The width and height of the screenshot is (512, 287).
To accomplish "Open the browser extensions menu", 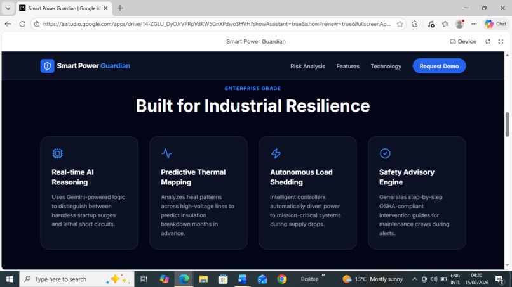I will [414, 24].
